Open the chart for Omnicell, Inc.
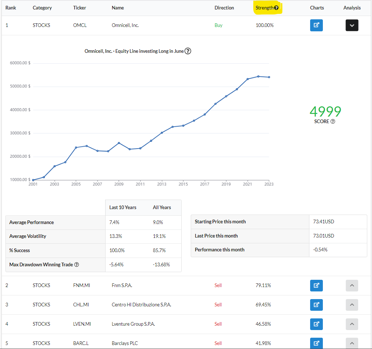 point(316,25)
